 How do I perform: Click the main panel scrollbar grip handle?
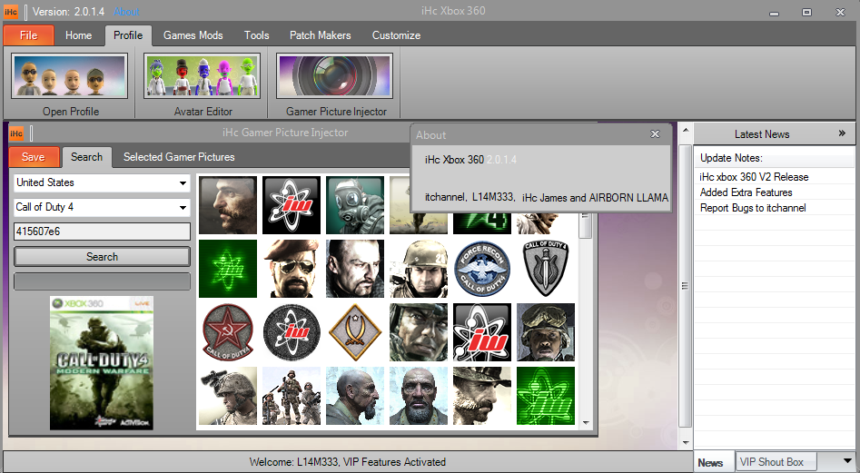click(686, 286)
